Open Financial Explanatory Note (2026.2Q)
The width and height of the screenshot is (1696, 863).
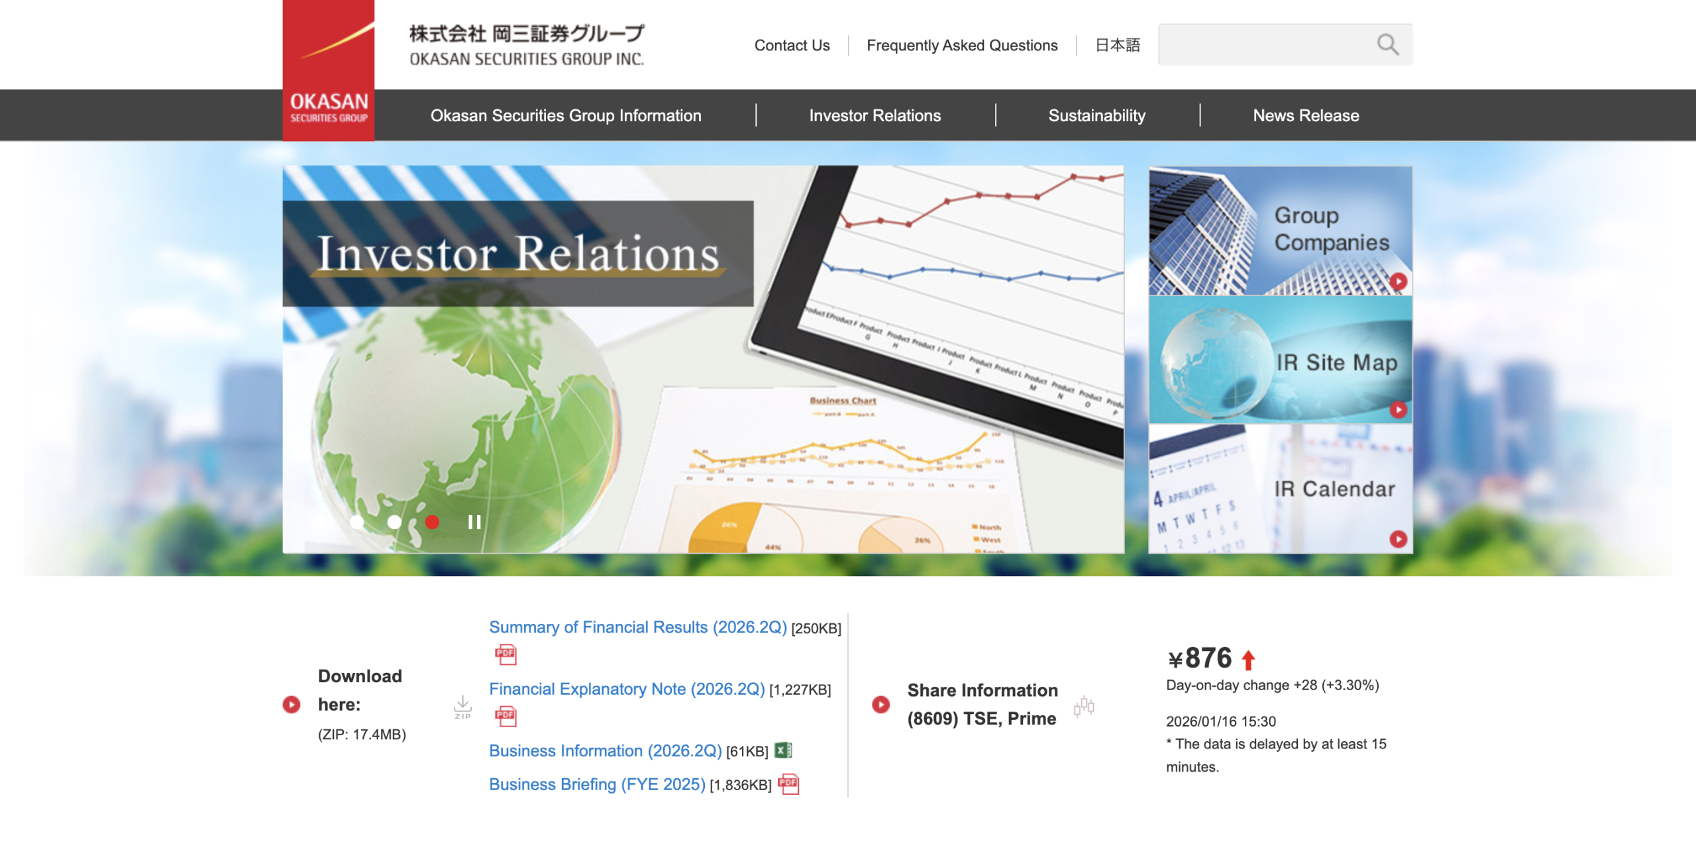point(627,689)
